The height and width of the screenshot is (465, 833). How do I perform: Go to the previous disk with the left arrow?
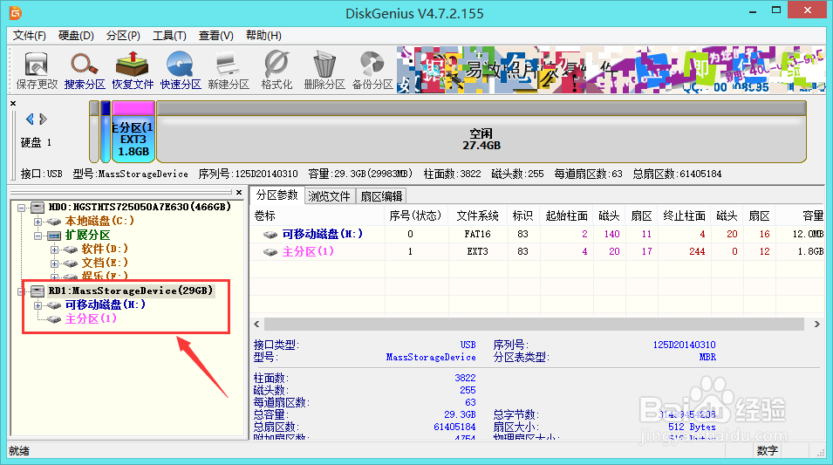pos(30,119)
